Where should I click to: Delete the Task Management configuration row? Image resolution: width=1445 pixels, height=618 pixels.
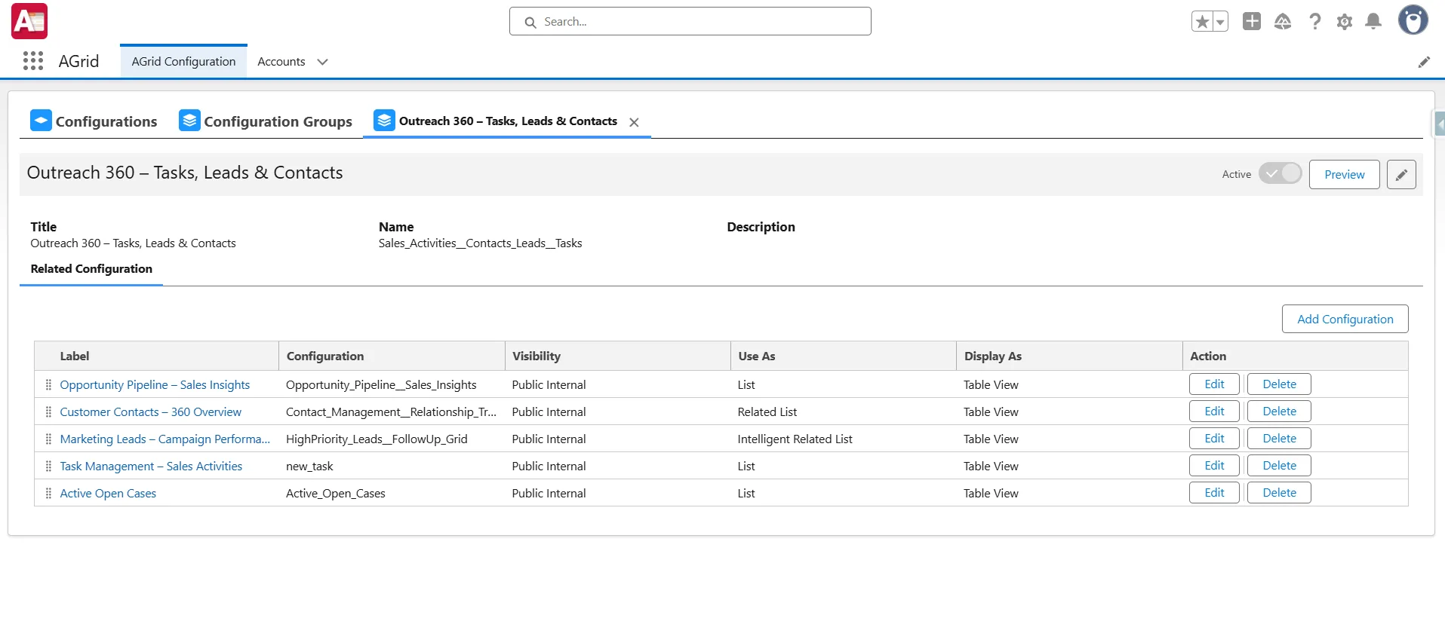pyautogui.click(x=1279, y=465)
